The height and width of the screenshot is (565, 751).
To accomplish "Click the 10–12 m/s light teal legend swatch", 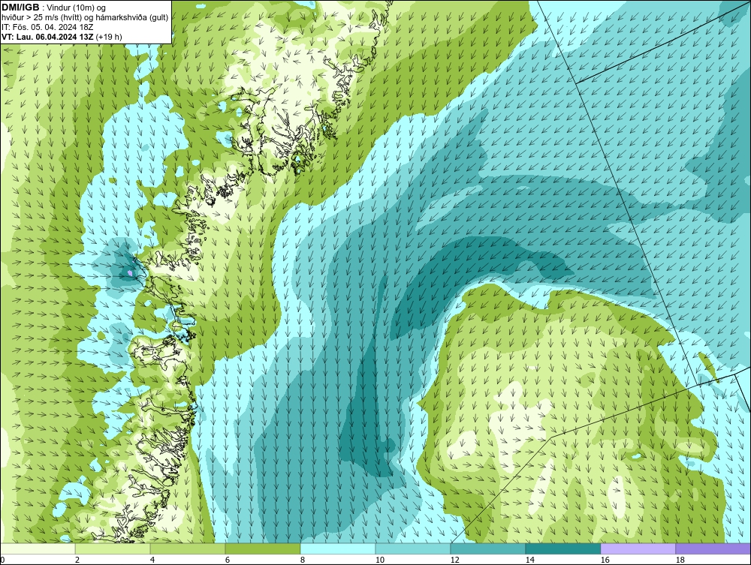I will tap(413, 548).
